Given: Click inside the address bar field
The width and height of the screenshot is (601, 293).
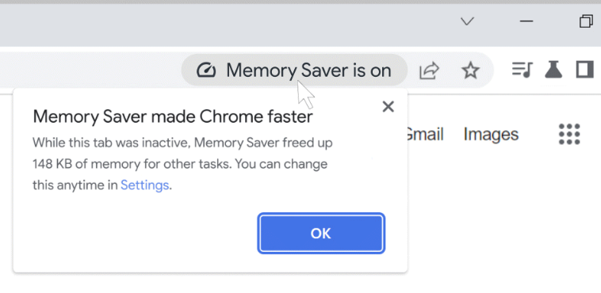Looking at the screenshot, I should click(90, 70).
